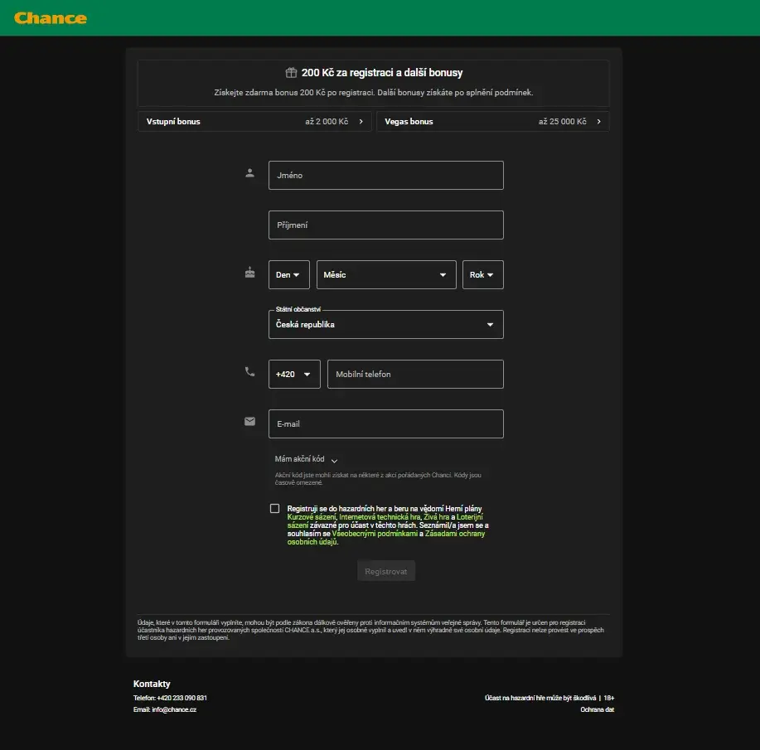760x750 pixels.
Task: Open the Živá hra link
Action: [436, 517]
